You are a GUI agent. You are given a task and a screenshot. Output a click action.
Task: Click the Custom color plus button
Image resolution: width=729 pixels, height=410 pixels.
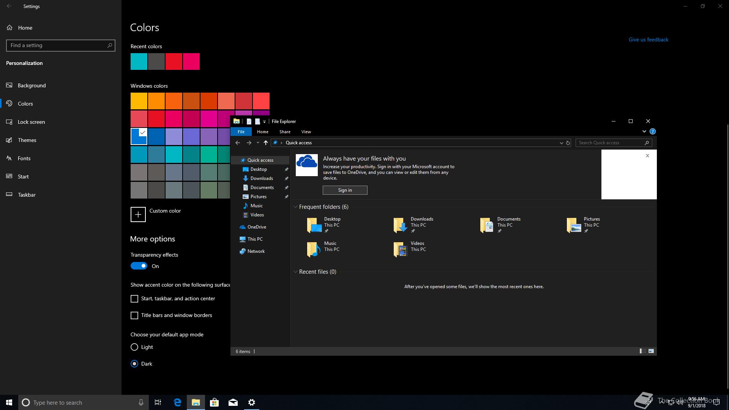pyautogui.click(x=138, y=214)
